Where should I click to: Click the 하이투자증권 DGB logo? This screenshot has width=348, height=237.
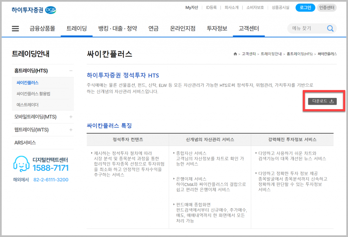coord(34,10)
